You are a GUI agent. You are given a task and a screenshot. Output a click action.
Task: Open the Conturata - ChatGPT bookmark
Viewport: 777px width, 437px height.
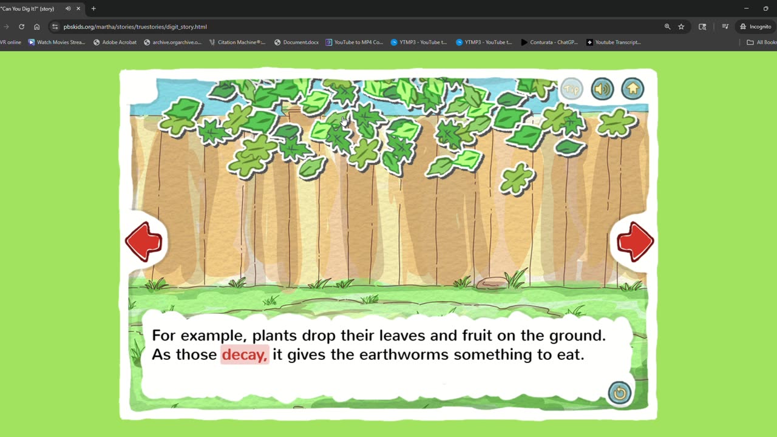click(549, 42)
